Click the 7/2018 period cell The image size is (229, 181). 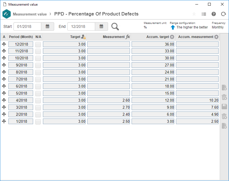coord(21,79)
